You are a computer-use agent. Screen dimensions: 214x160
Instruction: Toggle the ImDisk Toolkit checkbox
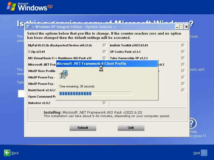183,45
